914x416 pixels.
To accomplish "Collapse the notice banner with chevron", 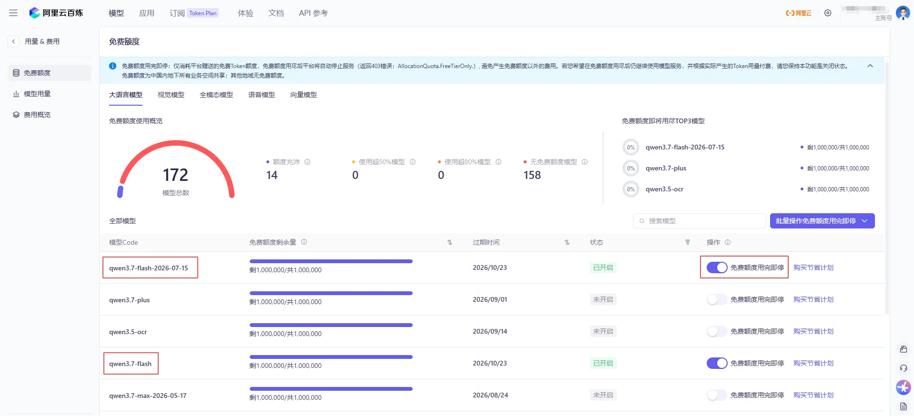I will 870,66.
